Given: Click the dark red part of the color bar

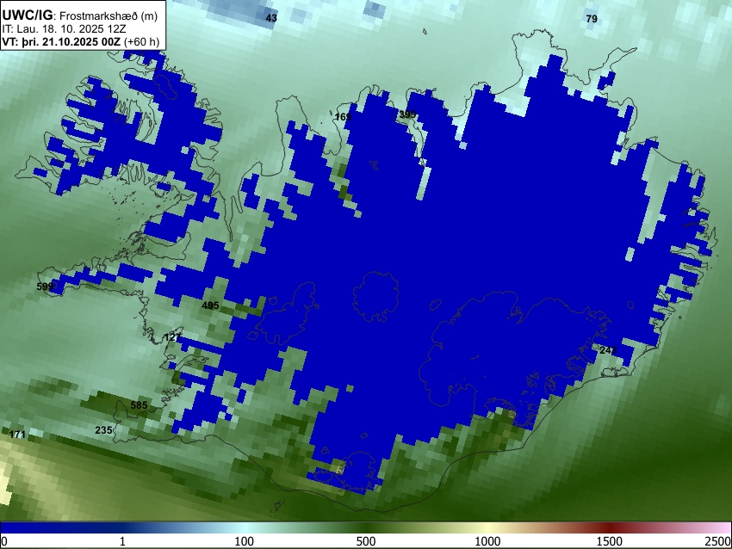Looking at the screenshot, I should point(609,527).
